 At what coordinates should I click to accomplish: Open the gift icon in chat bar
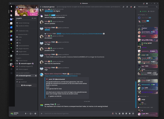point(120,114)
